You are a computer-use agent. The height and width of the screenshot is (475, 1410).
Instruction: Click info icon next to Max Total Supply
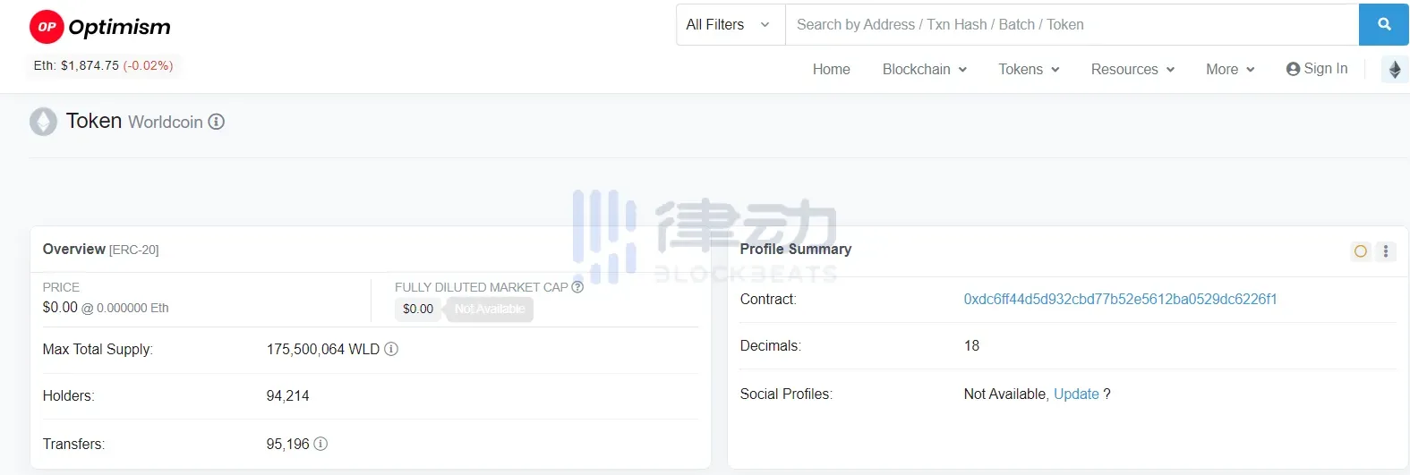pos(391,349)
